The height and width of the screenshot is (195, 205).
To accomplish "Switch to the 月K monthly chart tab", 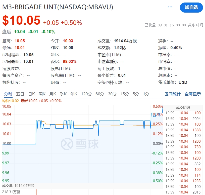I will pos(52,94).
